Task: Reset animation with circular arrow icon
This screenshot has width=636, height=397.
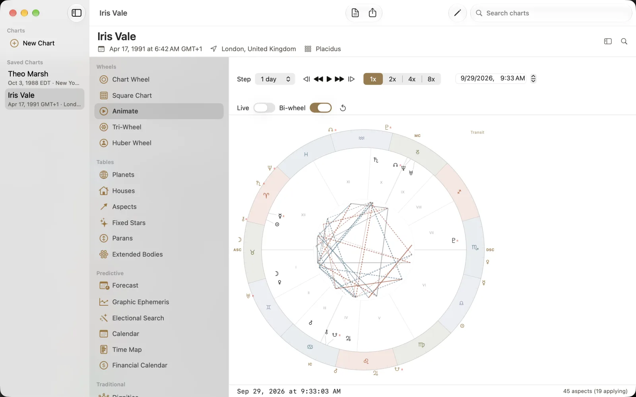Action: 343,108
